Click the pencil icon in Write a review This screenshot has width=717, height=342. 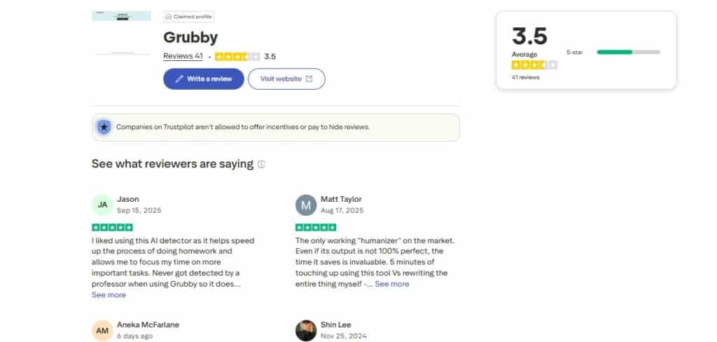(179, 79)
